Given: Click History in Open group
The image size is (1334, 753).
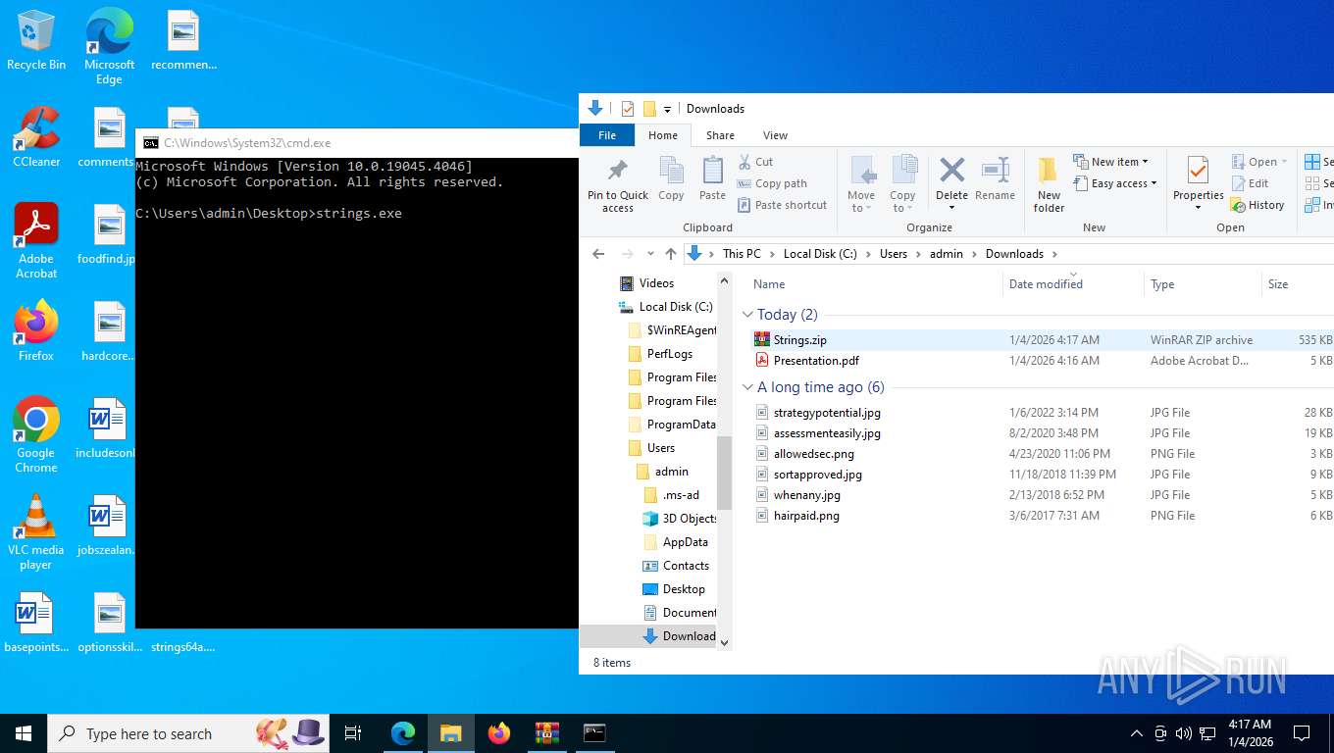Looking at the screenshot, I should click(1257, 205).
